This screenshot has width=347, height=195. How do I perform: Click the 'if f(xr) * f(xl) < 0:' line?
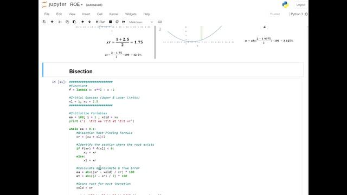[95, 148]
